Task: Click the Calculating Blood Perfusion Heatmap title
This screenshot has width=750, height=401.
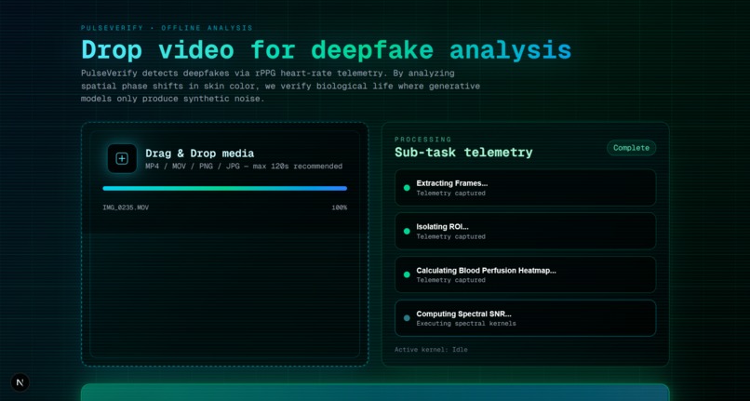Action: pyautogui.click(x=486, y=271)
